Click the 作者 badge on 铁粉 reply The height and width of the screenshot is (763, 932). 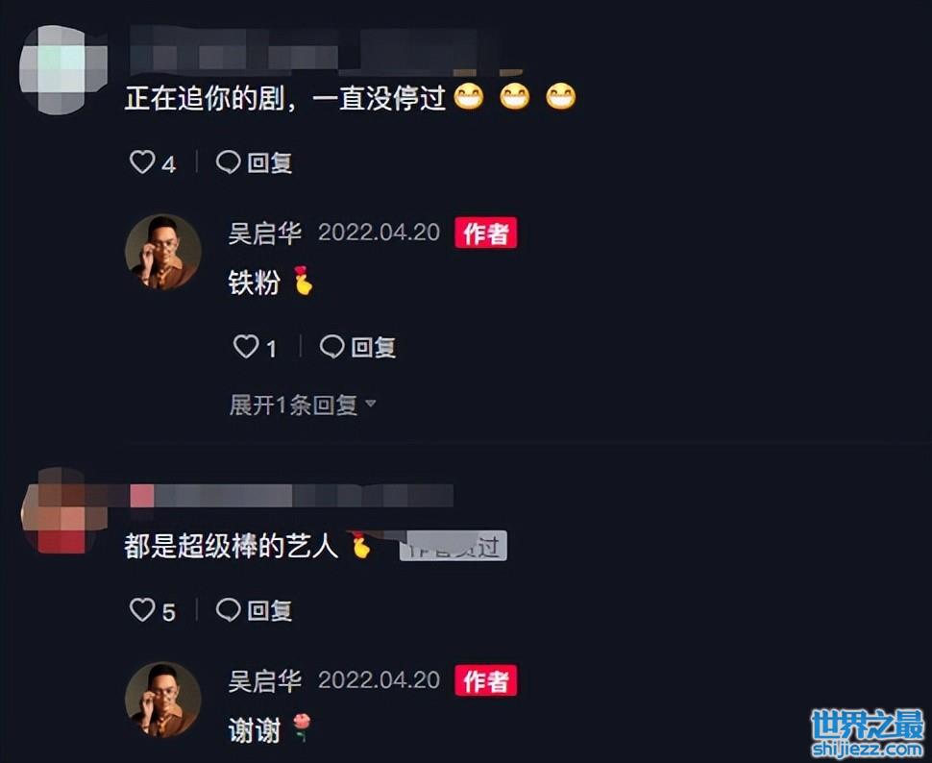[485, 233]
